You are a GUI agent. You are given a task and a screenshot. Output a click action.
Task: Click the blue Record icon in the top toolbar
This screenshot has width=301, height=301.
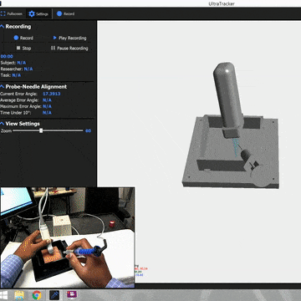[x=59, y=13]
